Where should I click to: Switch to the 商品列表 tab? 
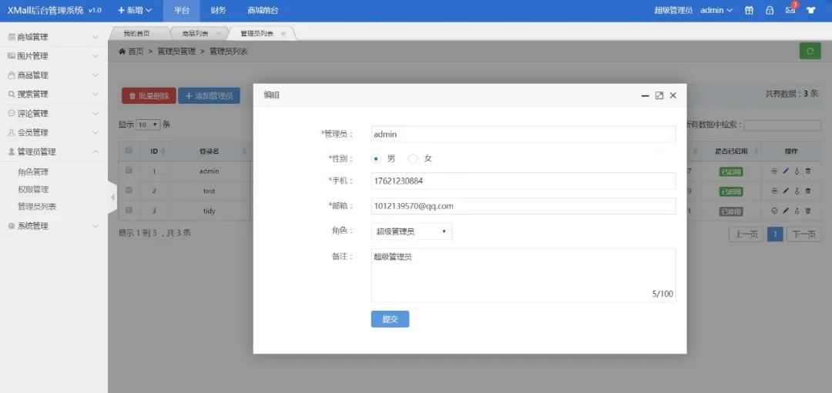[195, 33]
